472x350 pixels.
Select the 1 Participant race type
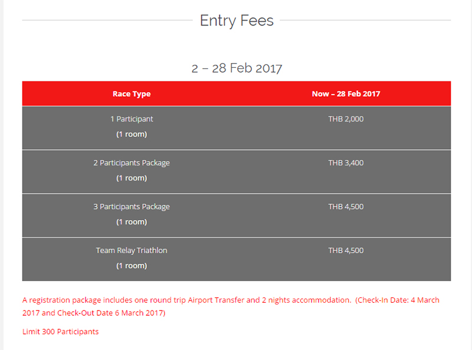click(x=132, y=119)
